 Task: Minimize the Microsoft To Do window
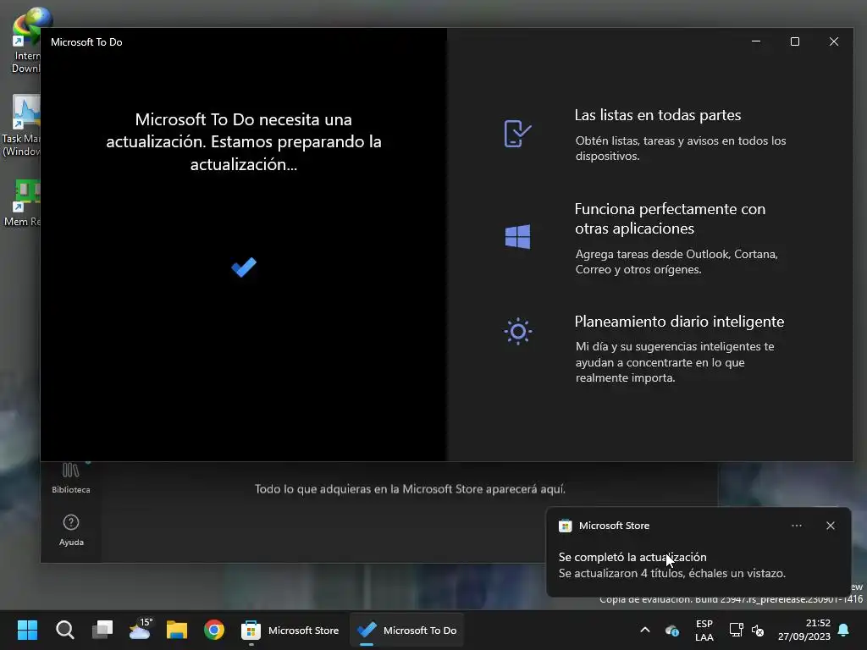(x=756, y=41)
